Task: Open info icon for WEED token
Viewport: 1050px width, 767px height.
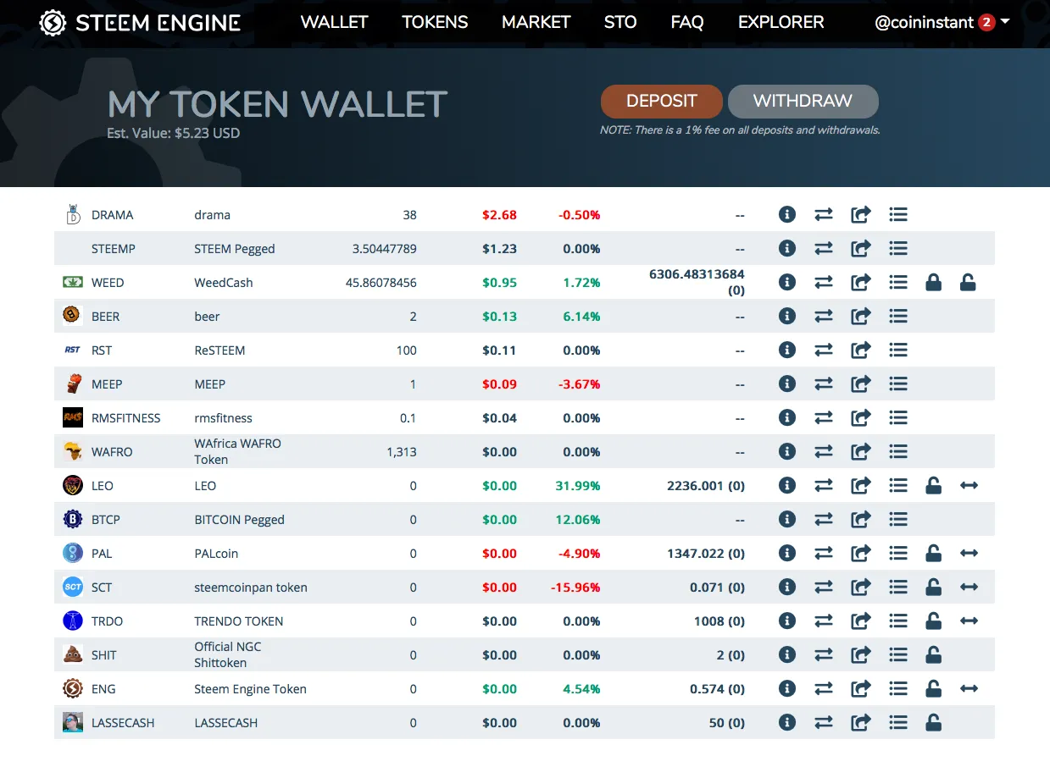Action: point(787,283)
